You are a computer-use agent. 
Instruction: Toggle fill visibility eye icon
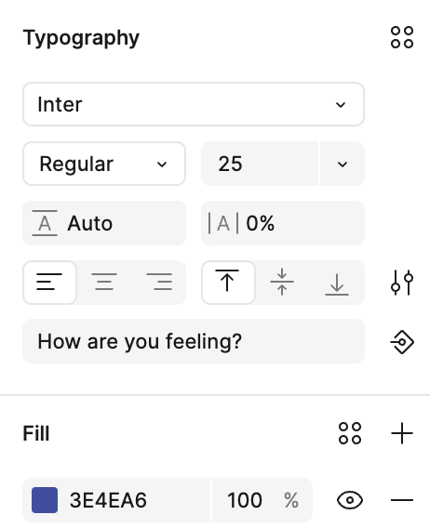[x=350, y=500]
